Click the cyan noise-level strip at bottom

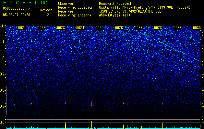click(103, 128)
